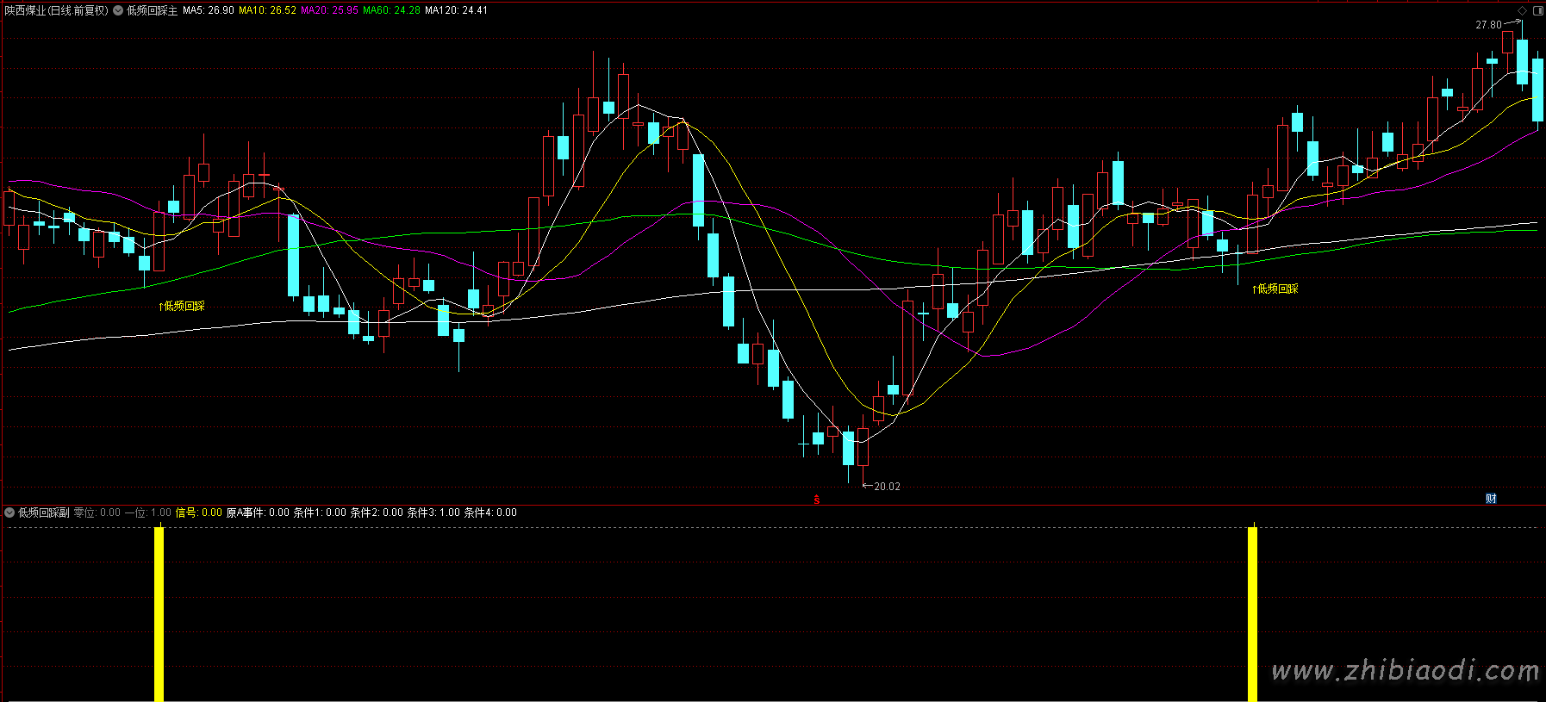1546x702 pixels.
Task: Expand the main chart indicator dropdown arrow
Action: point(118,10)
